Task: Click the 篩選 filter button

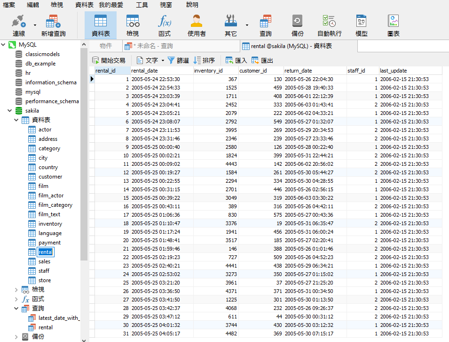Action: click(x=178, y=60)
